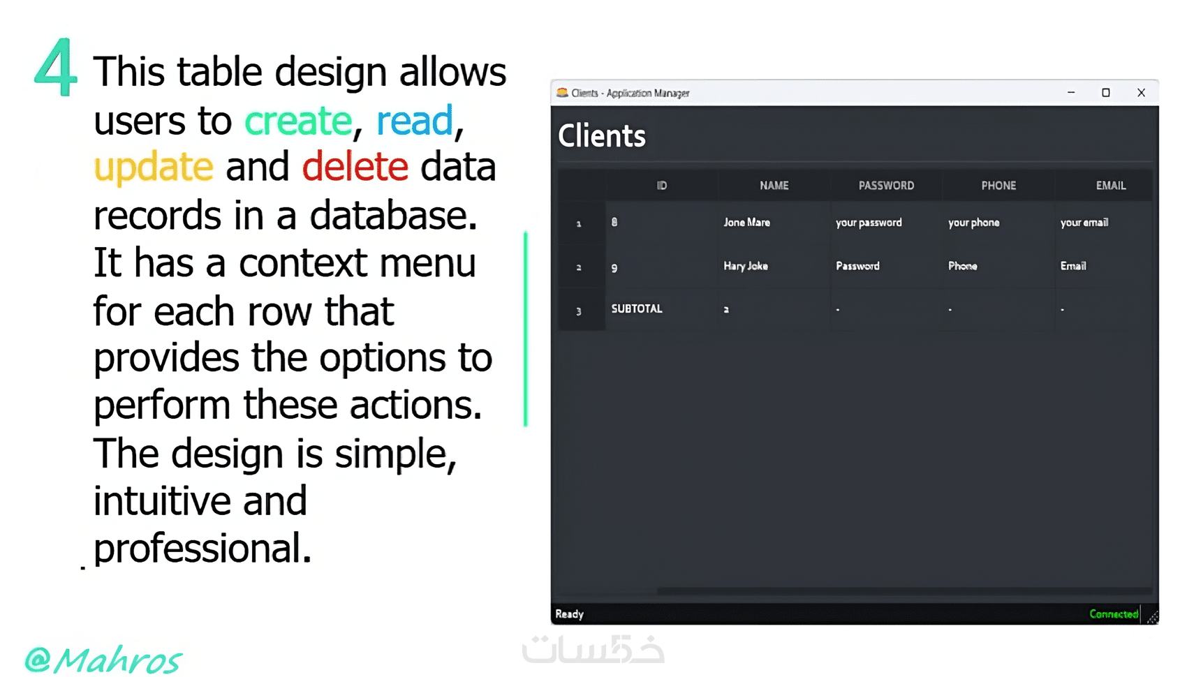Image resolution: width=1187 pixels, height=677 pixels.
Task: Click the 'Password' cell in Hary Joke row
Action: (886, 266)
